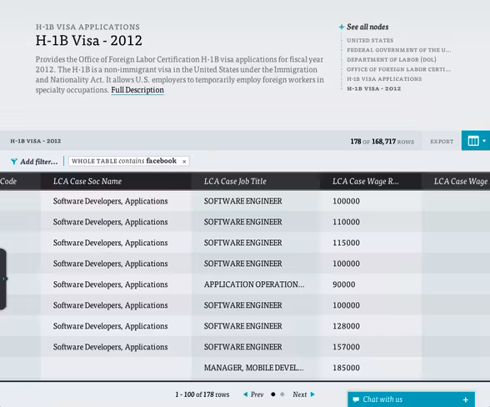Expand chat widget with the plus icon
The image size is (490, 407).
click(x=466, y=399)
